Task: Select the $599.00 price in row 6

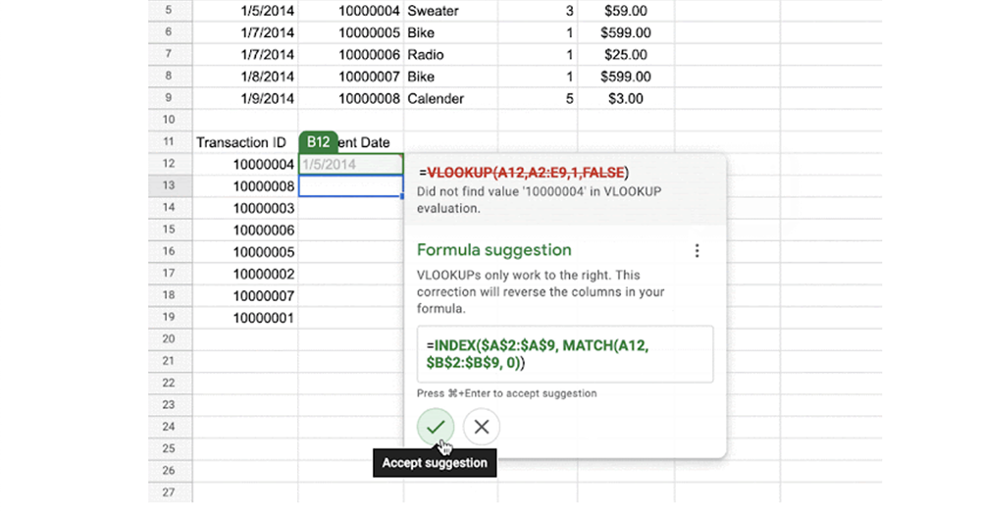Action: [626, 32]
